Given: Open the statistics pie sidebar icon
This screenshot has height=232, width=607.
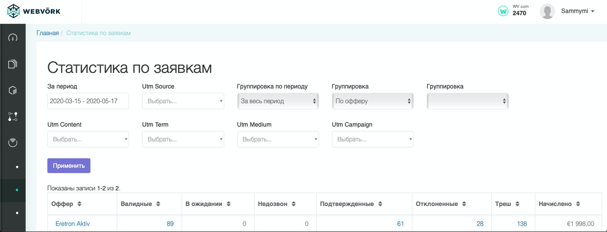Looking at the screenshot, I should (13, 143).
